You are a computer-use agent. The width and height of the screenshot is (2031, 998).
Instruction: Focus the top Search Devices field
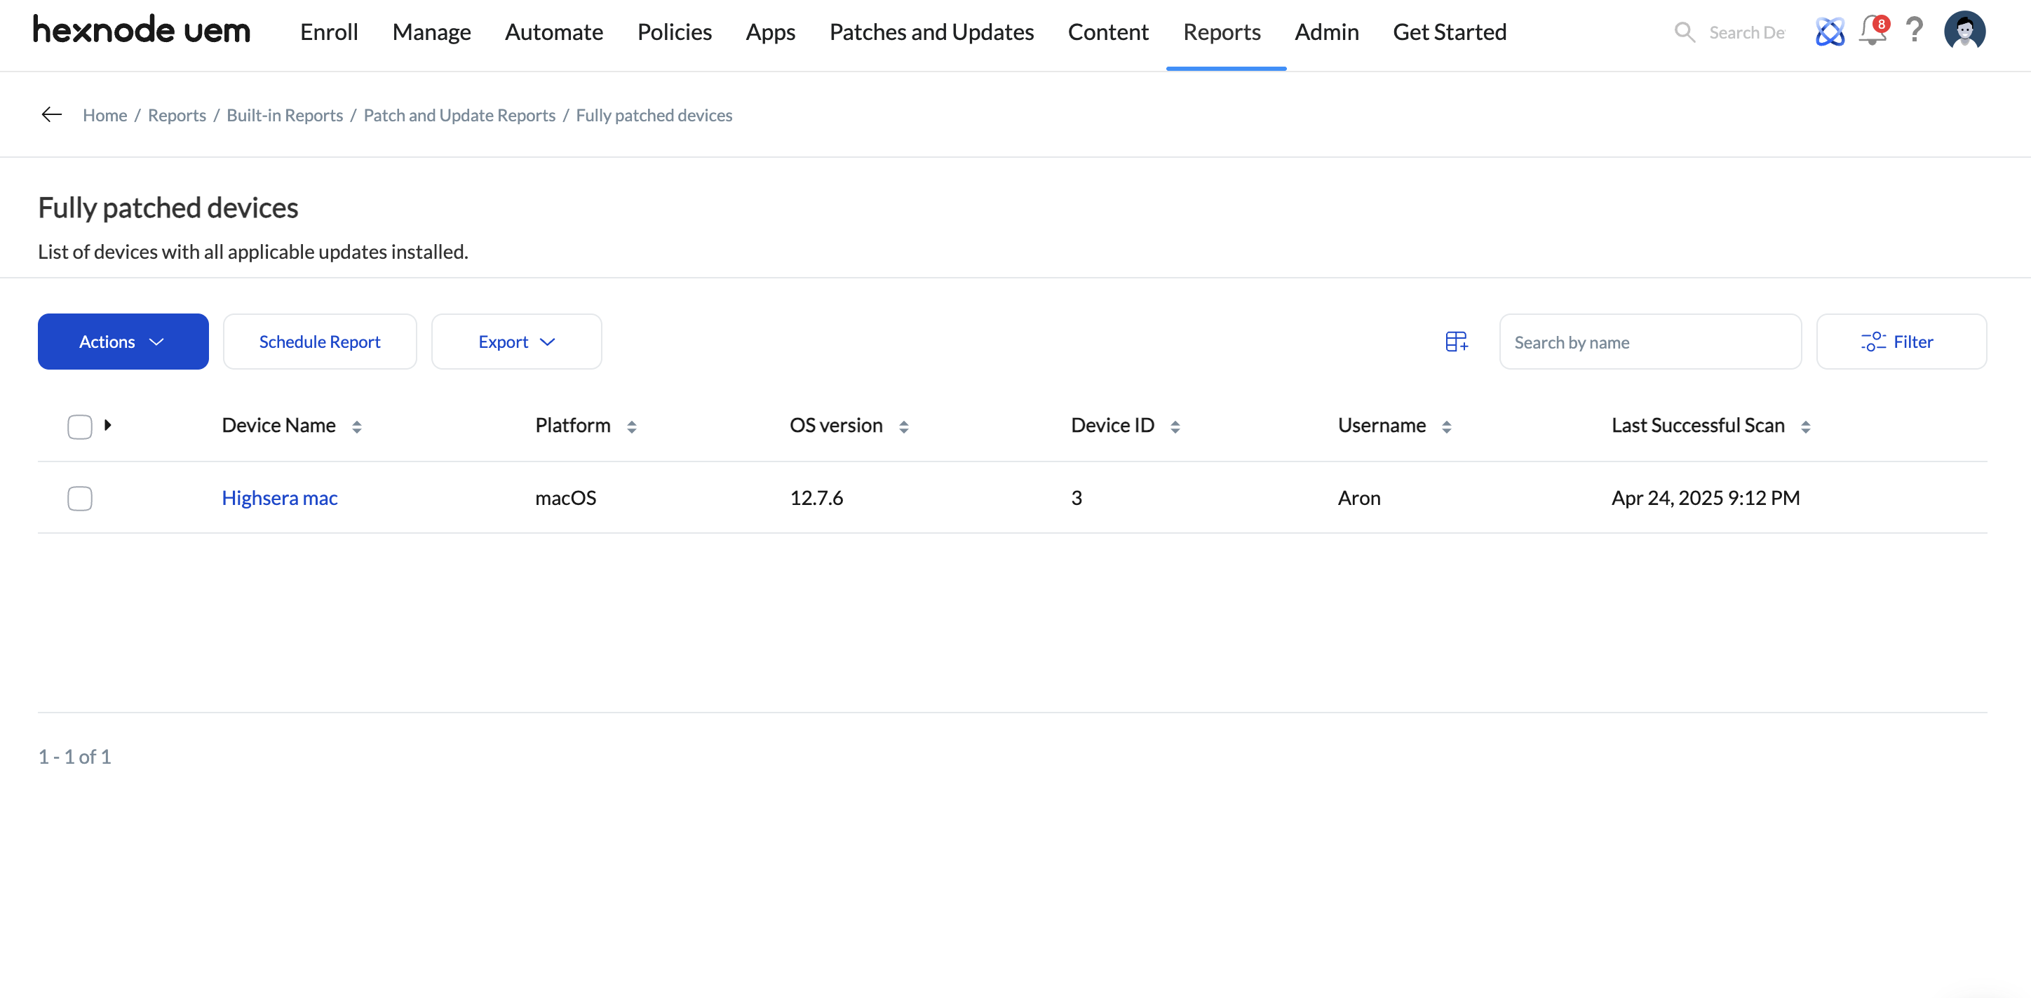pyautogui.click(x=1747, y=32)
